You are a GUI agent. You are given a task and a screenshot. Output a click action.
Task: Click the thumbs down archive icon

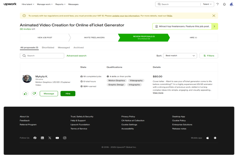tap(34, 94)
